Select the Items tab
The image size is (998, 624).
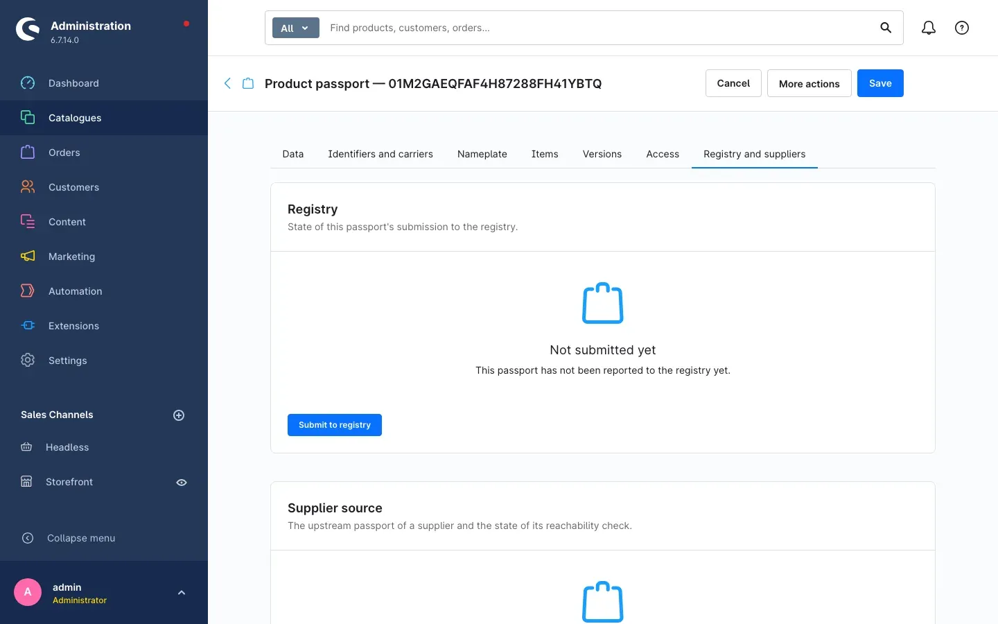tap(545, 154)
